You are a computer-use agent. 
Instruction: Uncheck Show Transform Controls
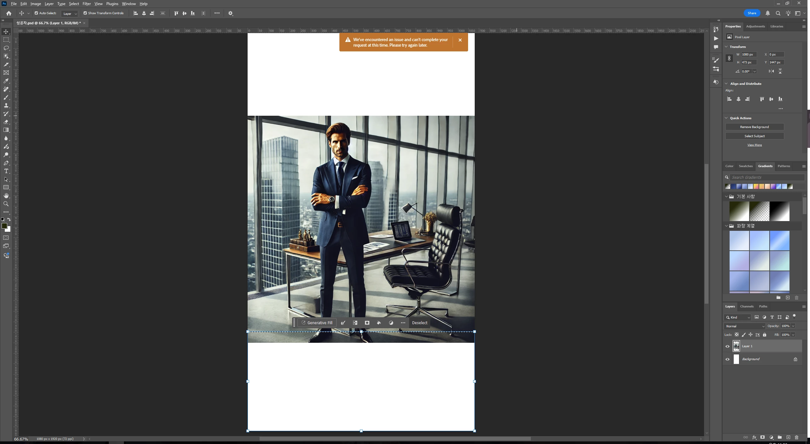tap(85, 13)
